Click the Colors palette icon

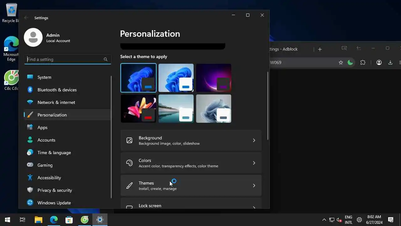[129, 163]
